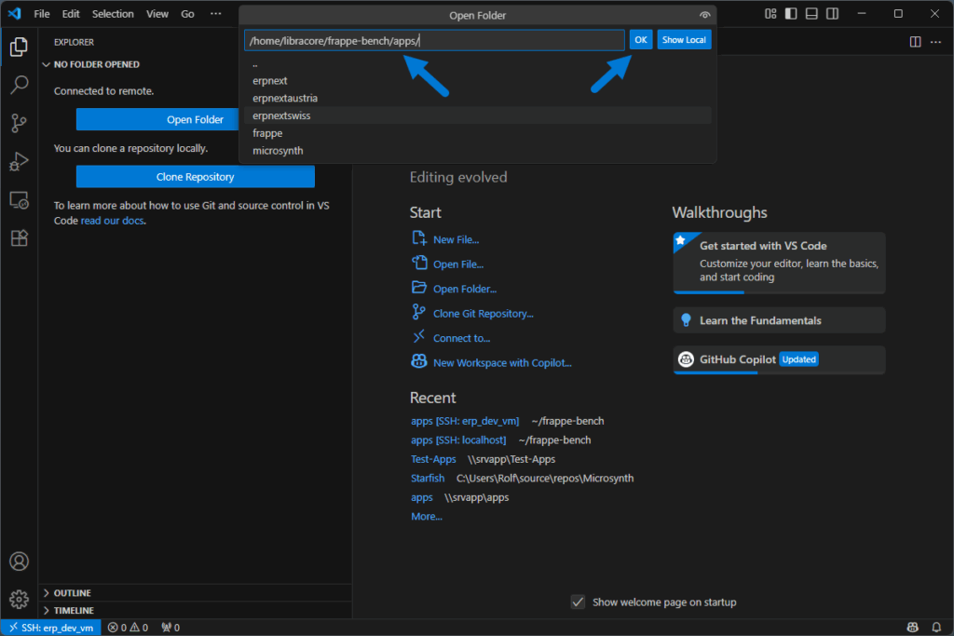Click New File icon link

[x=419, y=238]
